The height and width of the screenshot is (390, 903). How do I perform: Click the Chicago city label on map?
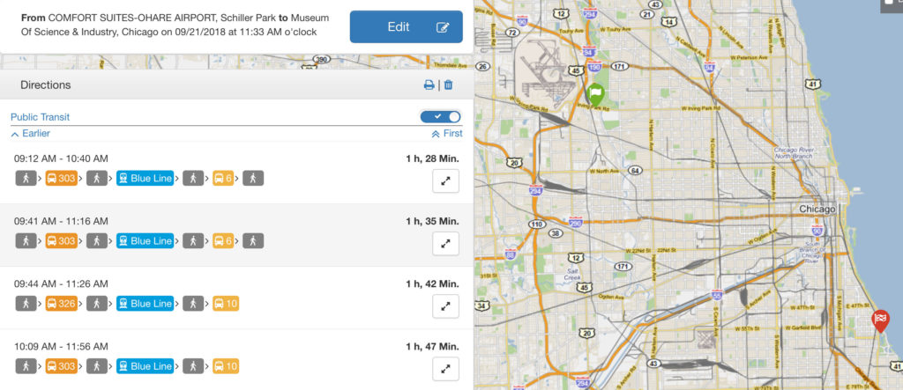coord(817,210)
